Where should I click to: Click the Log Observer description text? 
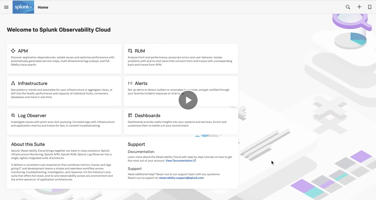(x=63, y=124)
